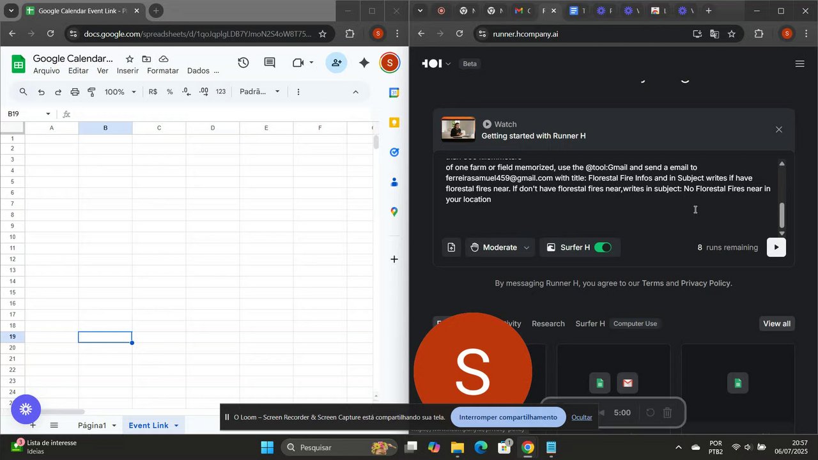Attach a file to the Runner H prompt
Viewport: 818px width, 460px height.
coord(451,247)
